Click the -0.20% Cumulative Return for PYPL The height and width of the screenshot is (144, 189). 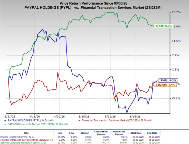point(106,137)
